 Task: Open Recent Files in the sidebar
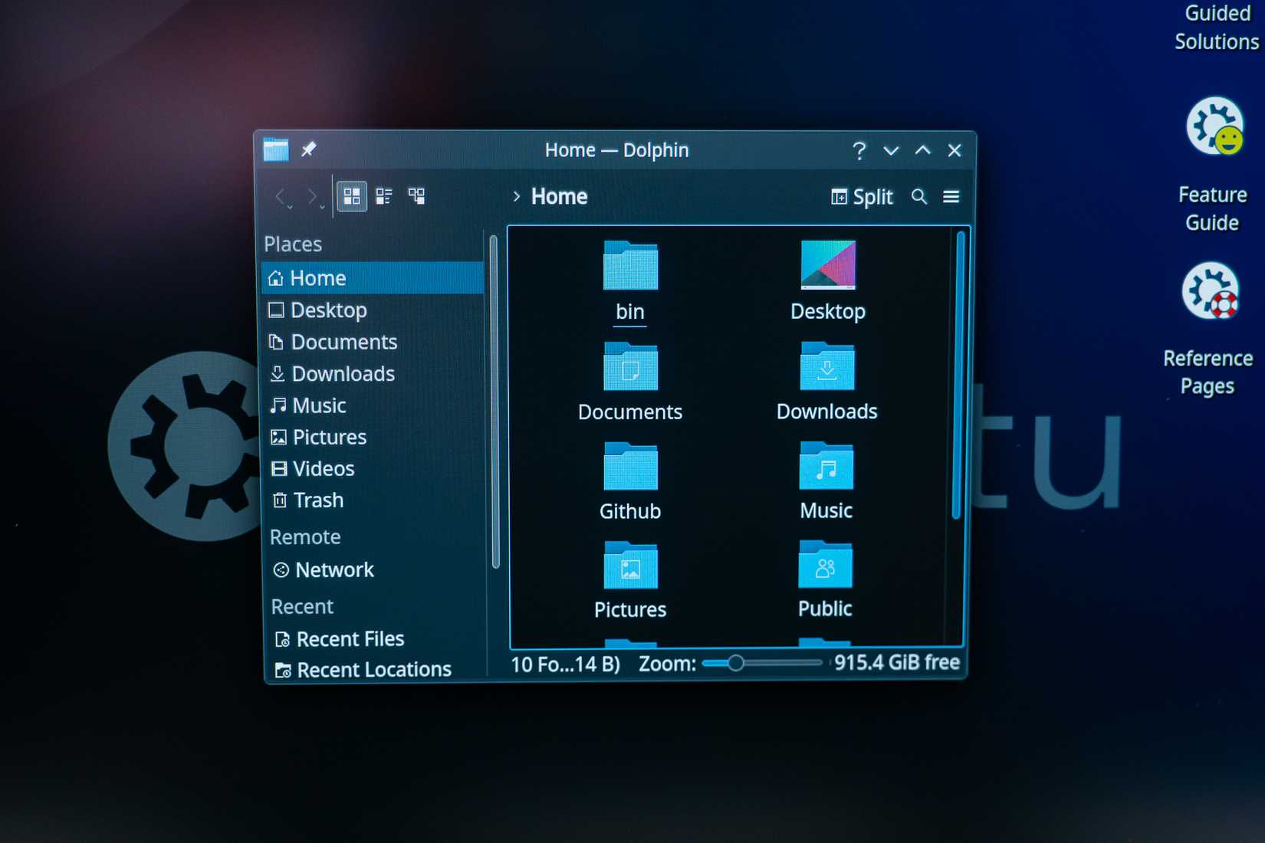350,638
